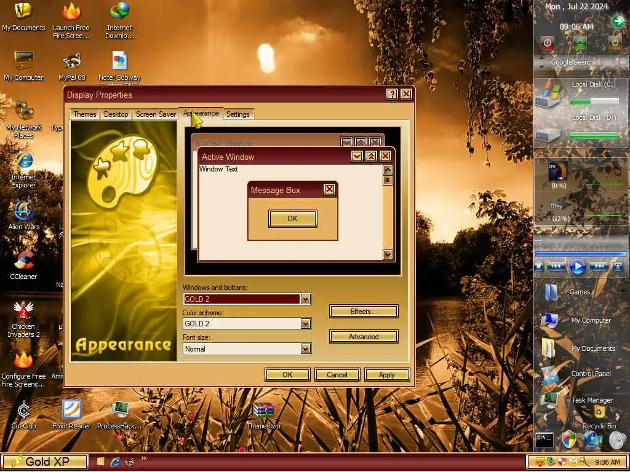The width and height of the screenshot is (630, 472).
Task: Click the system tray clock 9:06 AM
Action: 607,462
